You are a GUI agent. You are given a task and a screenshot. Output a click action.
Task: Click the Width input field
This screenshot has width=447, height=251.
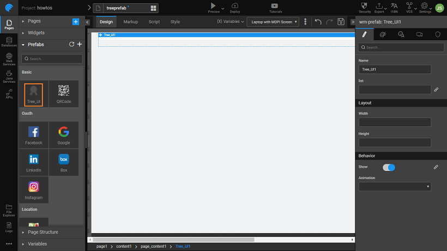coord(395,123)
